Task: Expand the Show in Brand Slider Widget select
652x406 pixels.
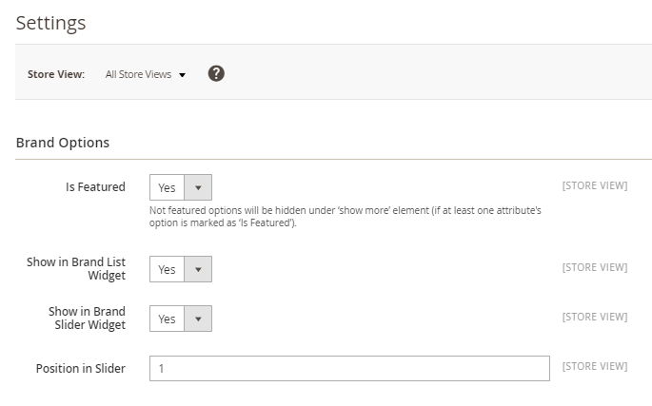Action: tap(181, 319)
